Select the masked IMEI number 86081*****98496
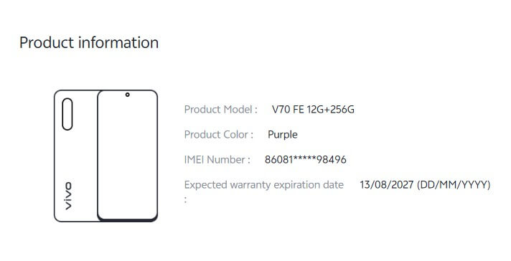 tap(305, 159)
